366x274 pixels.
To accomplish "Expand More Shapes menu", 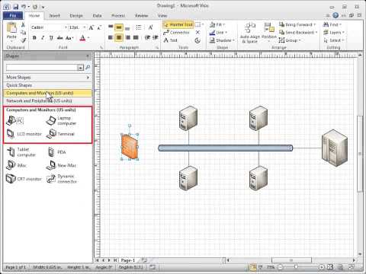I will point(47,78).
